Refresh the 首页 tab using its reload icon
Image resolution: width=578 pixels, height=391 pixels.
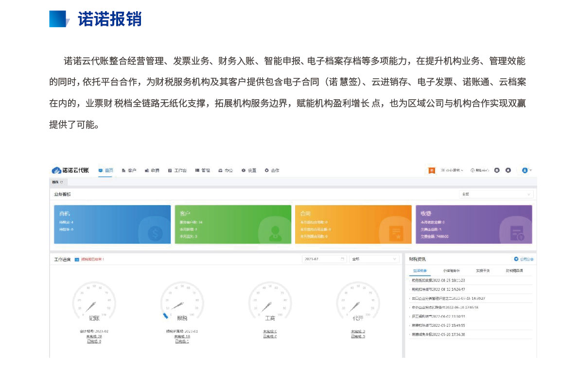(x=62, y=182)
